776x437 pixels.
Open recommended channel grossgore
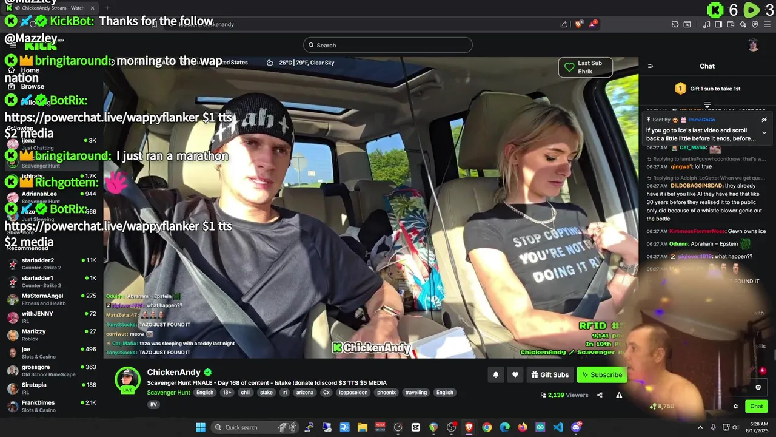click(52, 371)
